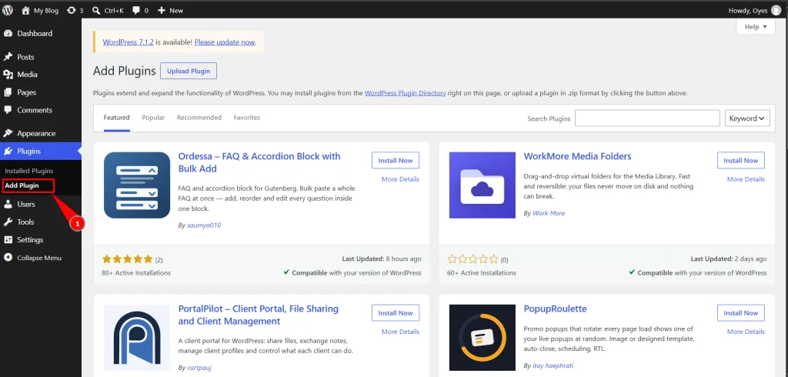The image size is (788, 377).
Task: Install the PortalPilot plugin now
Action: click(x=396, y=312)
